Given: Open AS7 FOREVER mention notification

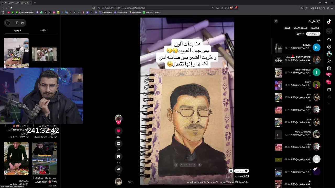Looking at the screenshot, I should coord(298,60).
